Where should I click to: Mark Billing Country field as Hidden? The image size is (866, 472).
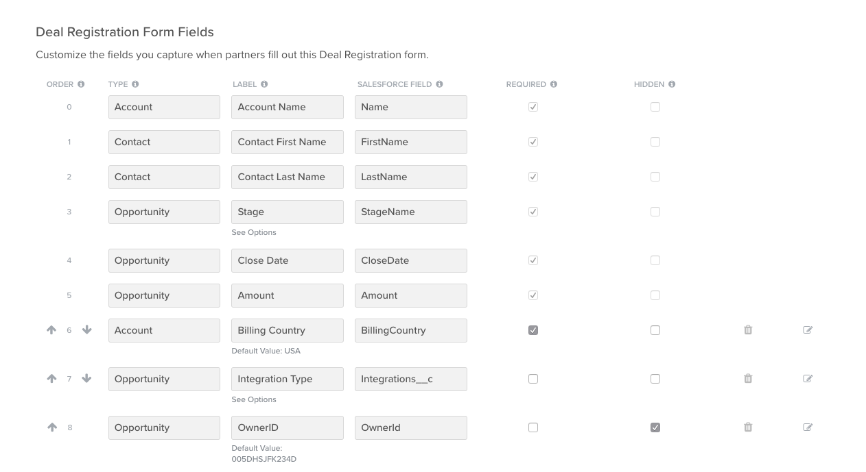point(655,330)
